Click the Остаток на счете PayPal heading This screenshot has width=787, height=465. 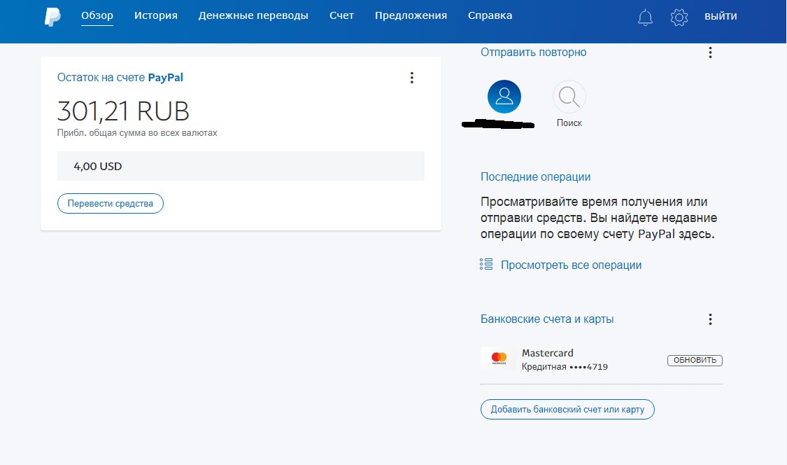click(x=120, y=78)
